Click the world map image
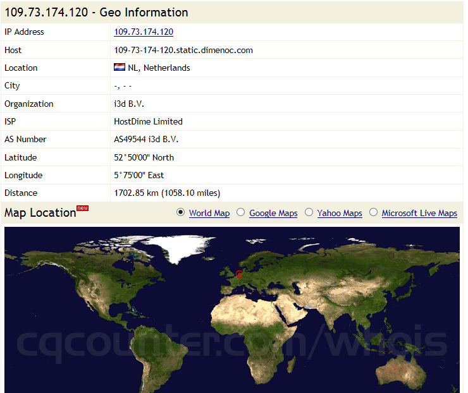This screenshot has width=468, height=393. pos(232,310)
